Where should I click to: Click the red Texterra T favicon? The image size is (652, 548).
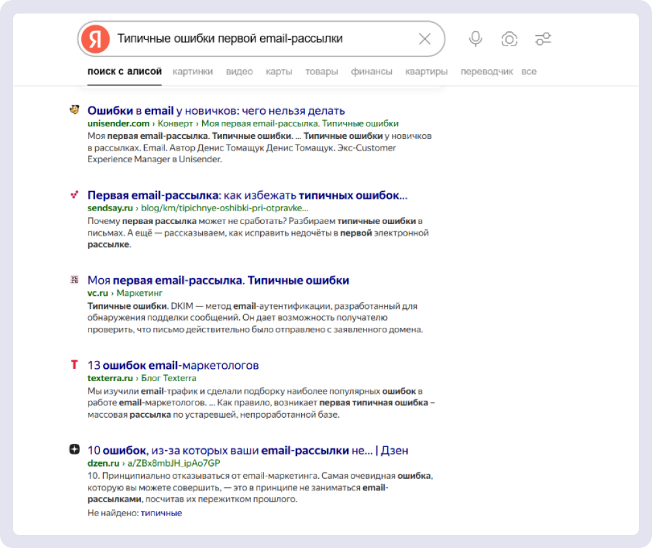[x=74, y=365]
